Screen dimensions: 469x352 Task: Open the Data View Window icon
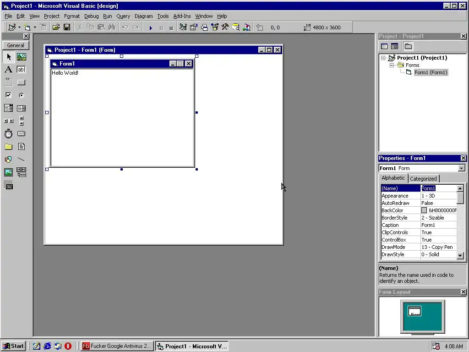coord(236,27)
